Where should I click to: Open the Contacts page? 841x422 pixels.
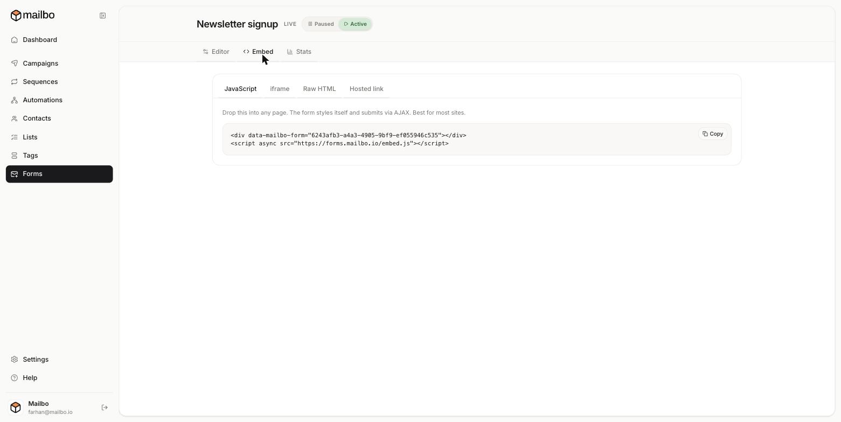[x=59, y=118]
